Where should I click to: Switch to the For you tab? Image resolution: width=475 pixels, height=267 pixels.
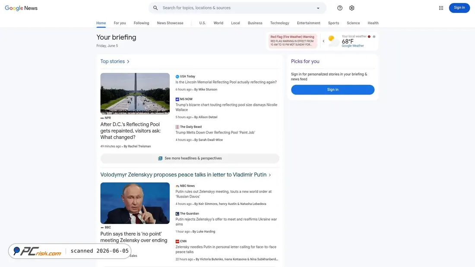click(x=120, y=23)
